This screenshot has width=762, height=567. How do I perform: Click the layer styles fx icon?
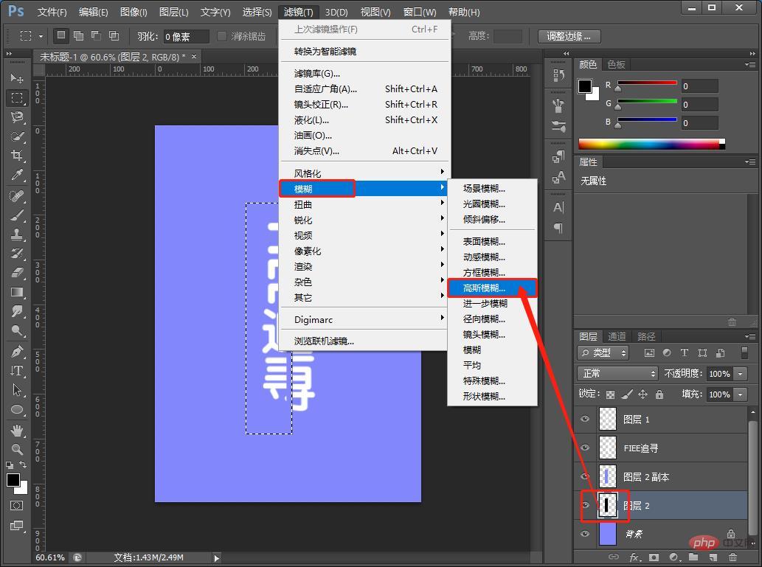[x=634, y=557]
